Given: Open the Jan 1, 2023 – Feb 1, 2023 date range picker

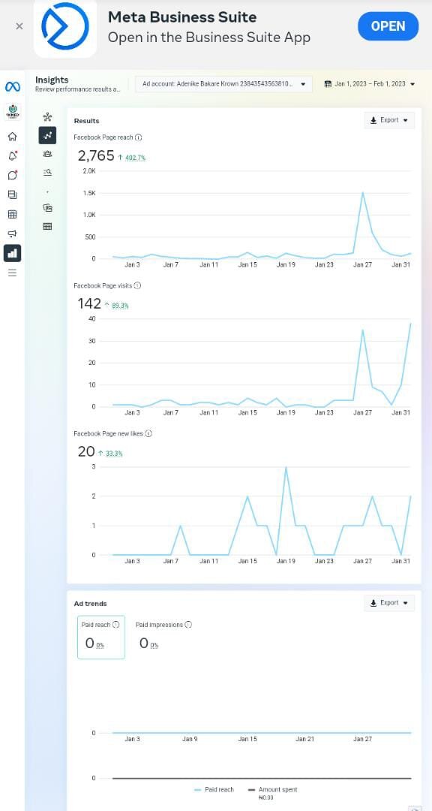Looking at the screenshot, I should pos(370,84).
